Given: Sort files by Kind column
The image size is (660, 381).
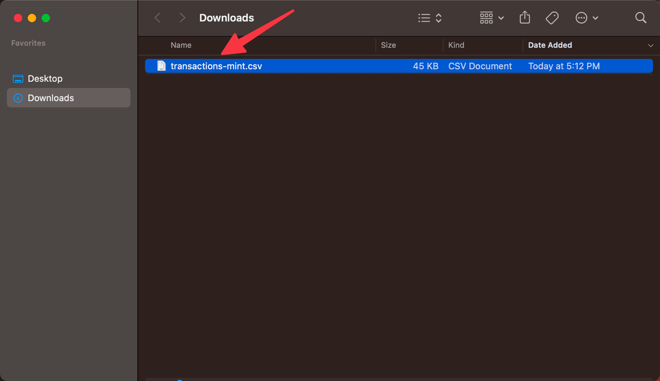Looking at the screenshot, I should 456,45.
